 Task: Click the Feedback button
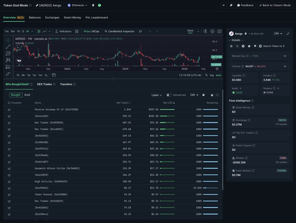coord(245,5)
